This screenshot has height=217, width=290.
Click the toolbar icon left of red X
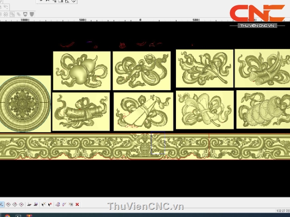tap(71, 205)
